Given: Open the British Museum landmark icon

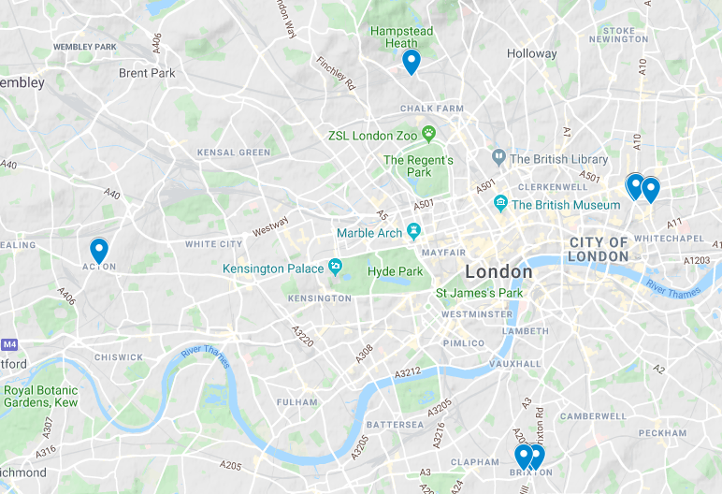Looking at the screenshot, I should pyautogui.click(x=500, y=203).
